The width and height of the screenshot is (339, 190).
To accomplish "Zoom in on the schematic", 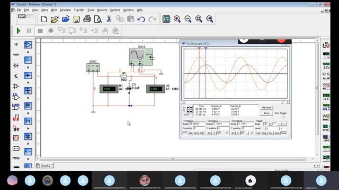I will coord(177,19).
